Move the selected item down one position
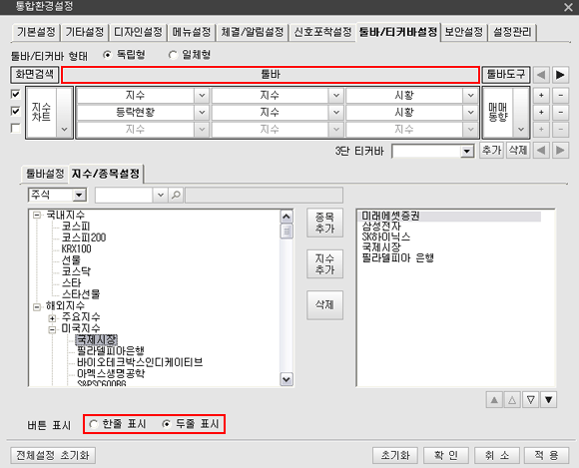The image size is (579, 468). click(x=531, y=400)
